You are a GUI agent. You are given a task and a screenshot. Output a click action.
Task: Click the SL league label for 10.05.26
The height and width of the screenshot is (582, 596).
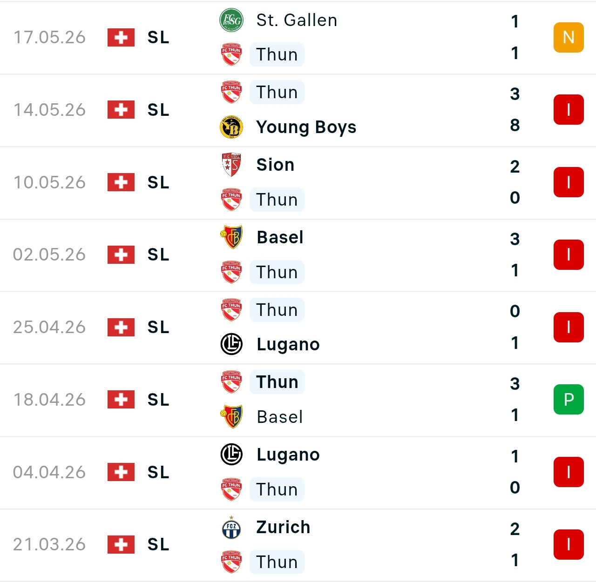[x=158, y=182]
